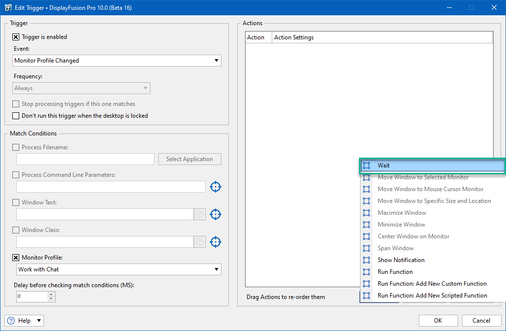506x331 pixels.
Task: Click icon next to Wait menu entry
Action: [366, 165]
